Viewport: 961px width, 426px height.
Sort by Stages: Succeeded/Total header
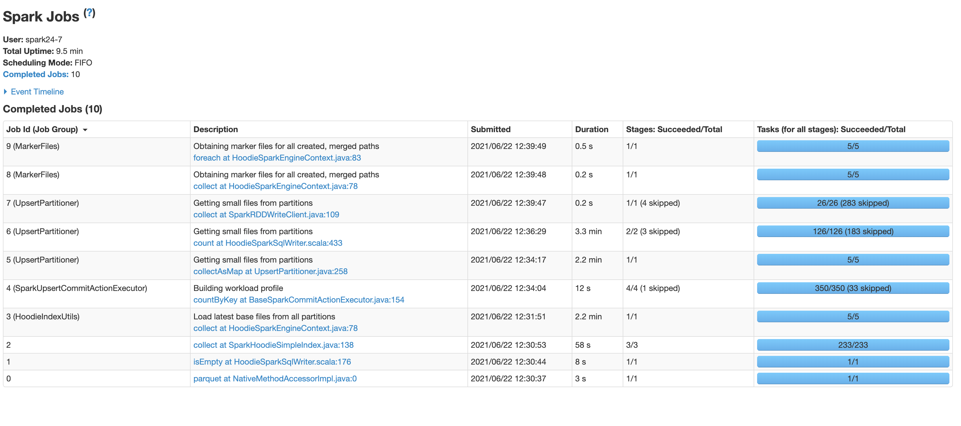pos(674,129)
